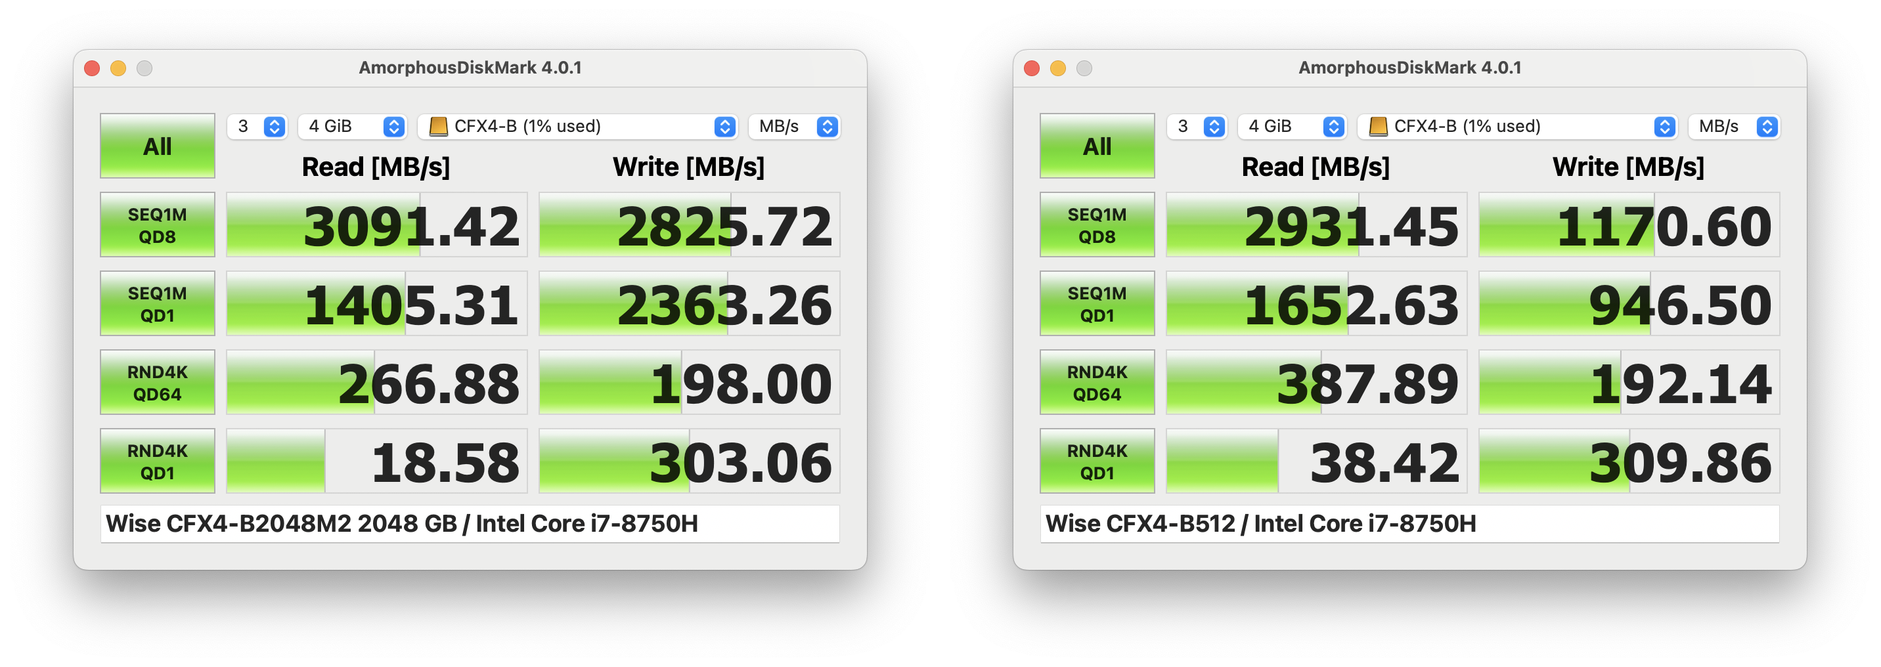Click the 303.06 write result
This screenshot has width=1881, height=667.
click(x=690, y=462)
